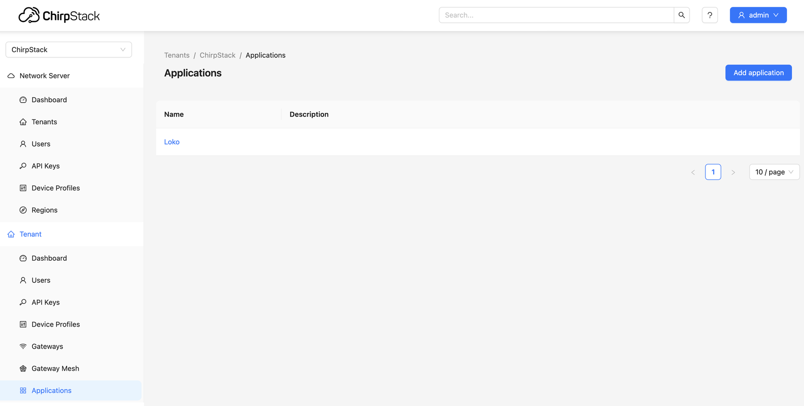The width and height of the screenshot is (804, 406).
Task: Select the Applications sidebar menu item
Action: (x=71, y=391)
